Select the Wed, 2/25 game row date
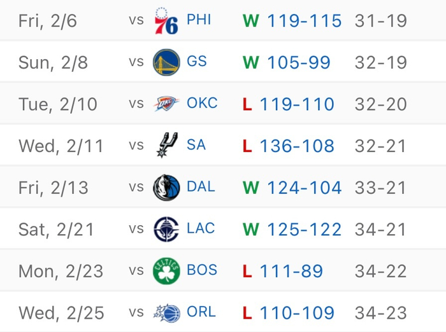The image size is (446, 332). coord(62,313)
